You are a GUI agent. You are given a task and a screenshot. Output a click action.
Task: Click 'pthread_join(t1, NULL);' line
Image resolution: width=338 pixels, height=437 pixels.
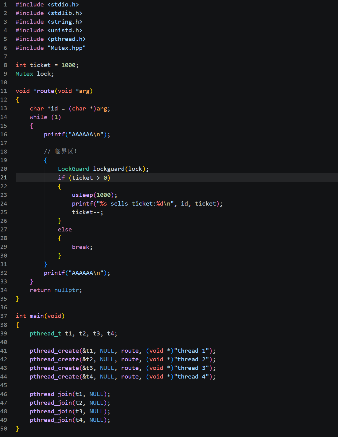[x=70, y=394]
